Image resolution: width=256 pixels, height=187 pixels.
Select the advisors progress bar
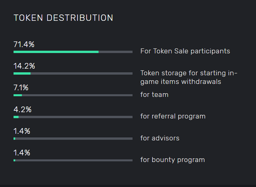pyautogui.click(x=73, y=138)
